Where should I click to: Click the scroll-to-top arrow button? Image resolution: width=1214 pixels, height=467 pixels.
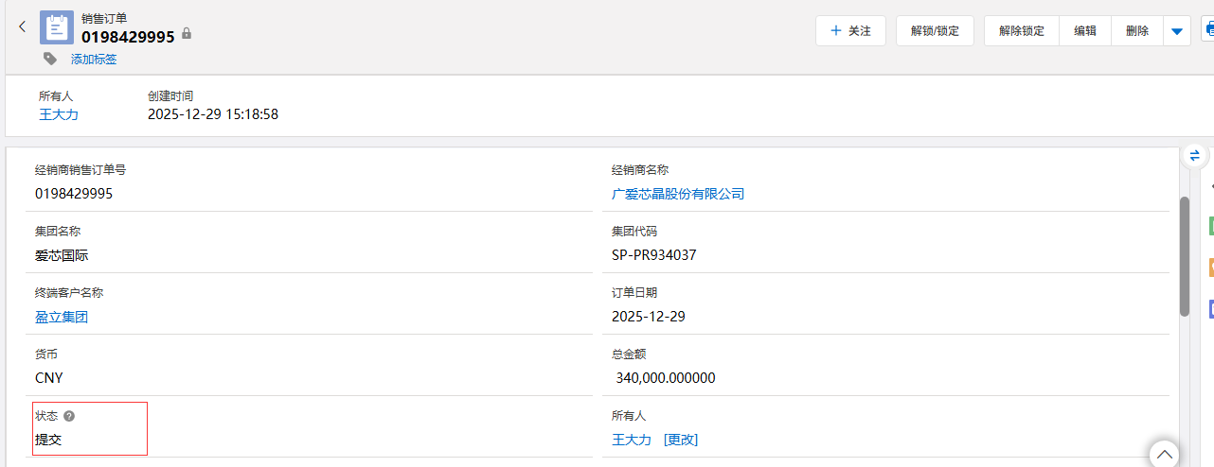[1164, 455]
